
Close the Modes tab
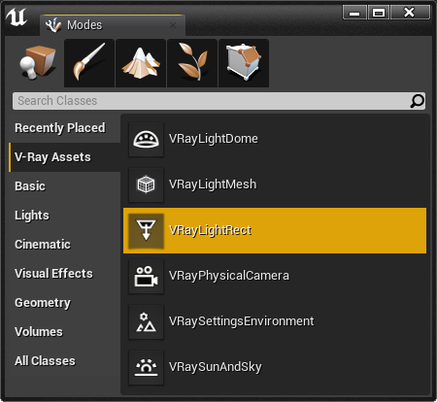173,25
